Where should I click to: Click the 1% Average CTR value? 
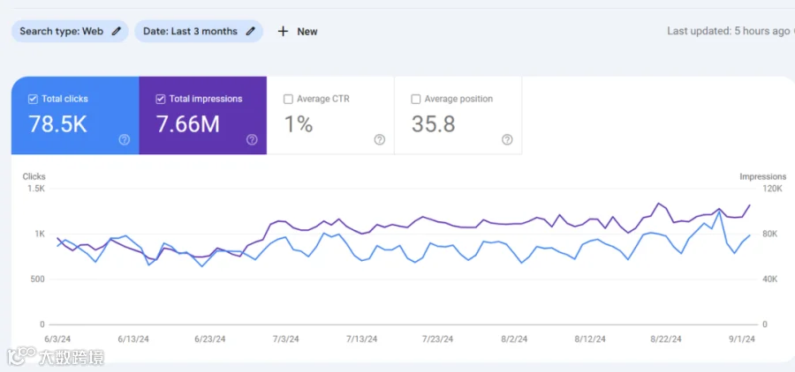pos(299,124)
